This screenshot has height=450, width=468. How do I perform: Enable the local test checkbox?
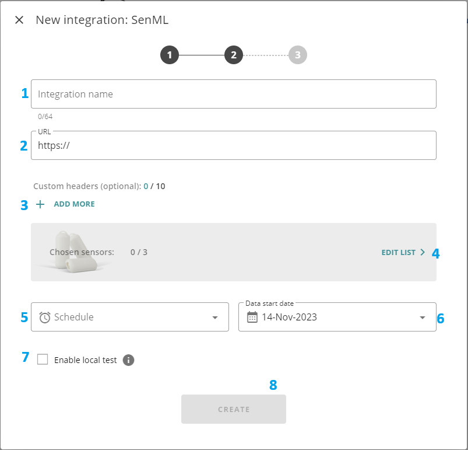(43, 360)
